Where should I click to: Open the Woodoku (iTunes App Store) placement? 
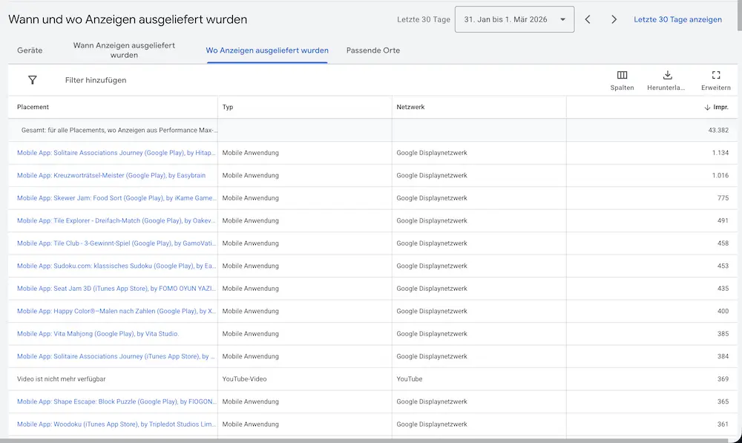[114, 424]
